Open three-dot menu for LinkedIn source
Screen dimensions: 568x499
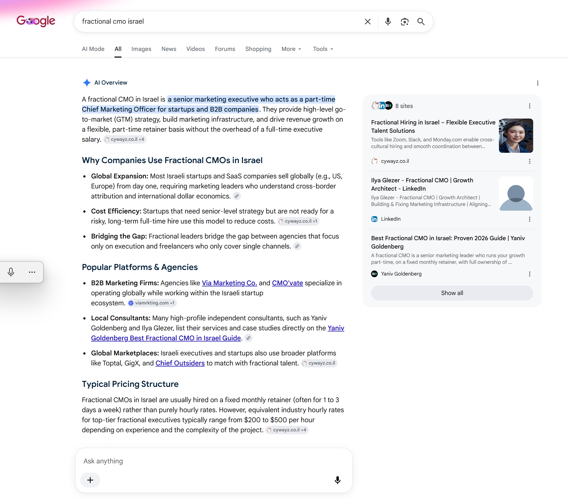click(530, 219)
